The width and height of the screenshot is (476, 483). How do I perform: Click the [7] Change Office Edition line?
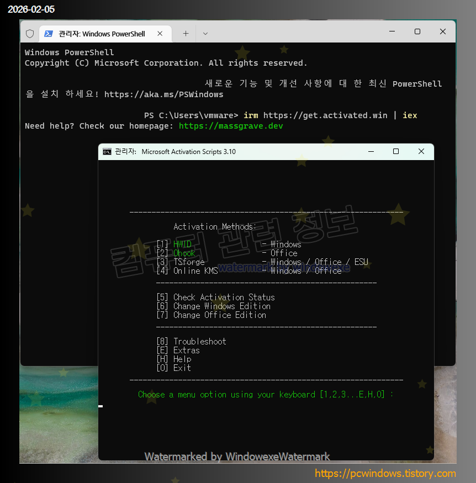point(211,315)
